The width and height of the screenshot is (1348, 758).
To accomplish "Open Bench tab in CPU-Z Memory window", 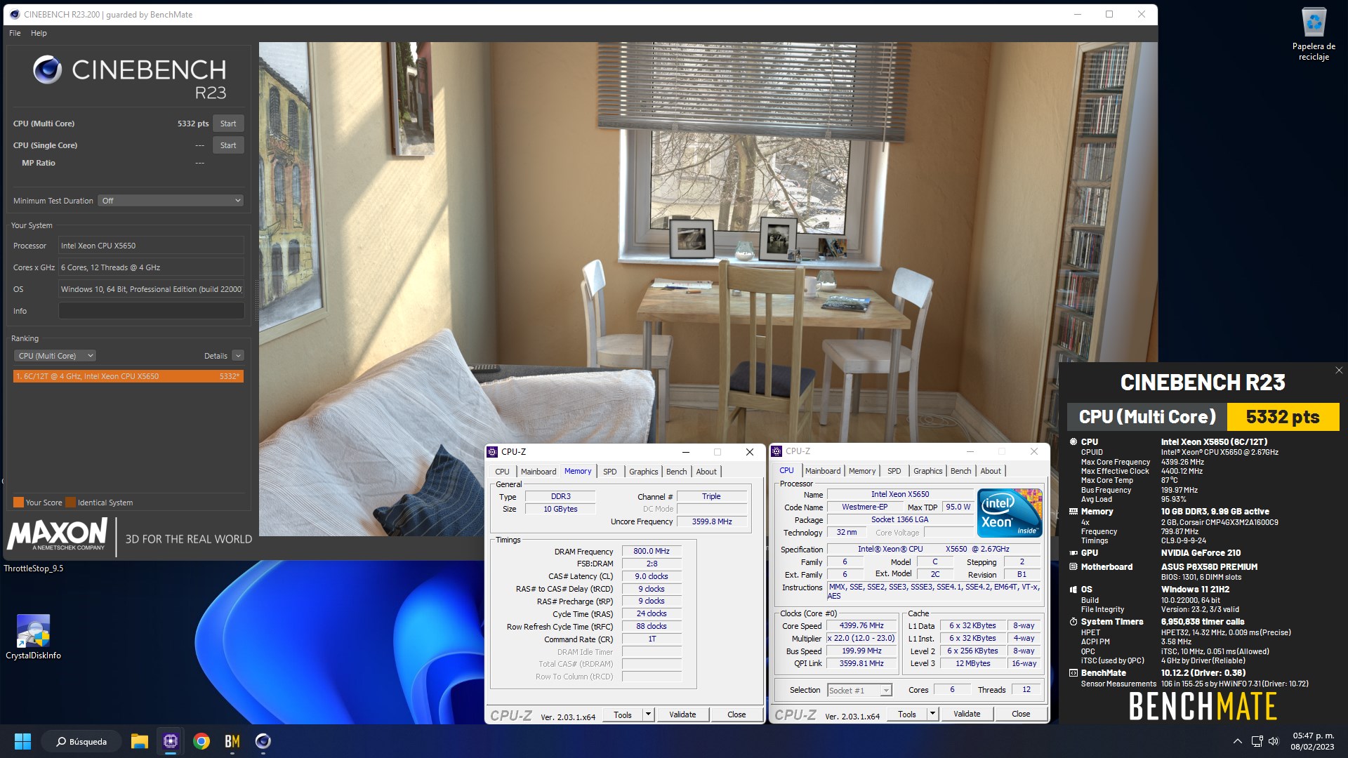I will pyautogui.click(x=676, y=472).
